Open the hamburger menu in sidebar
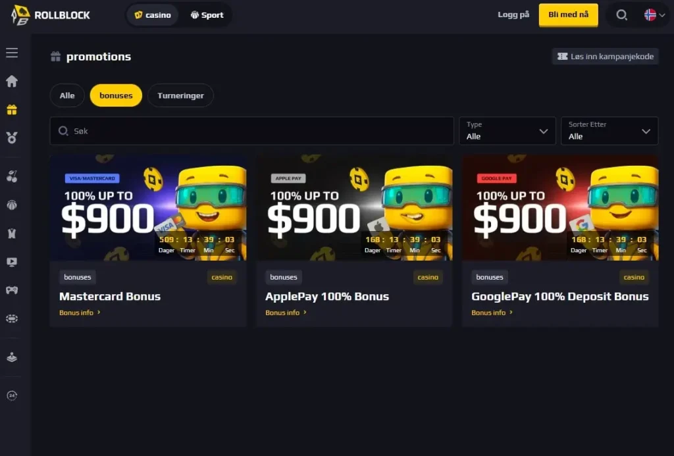The width and height of the screenshot is (674, 456). 12,53
